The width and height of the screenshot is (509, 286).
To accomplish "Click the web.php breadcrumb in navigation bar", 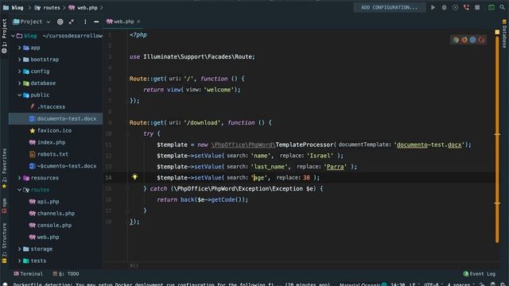I will tap(83, 7).
